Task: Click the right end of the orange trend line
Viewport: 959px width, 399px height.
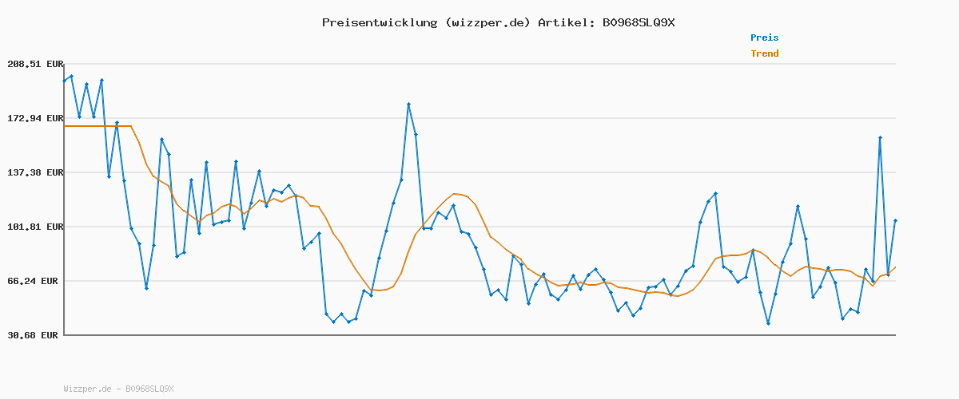Action: 895,267
